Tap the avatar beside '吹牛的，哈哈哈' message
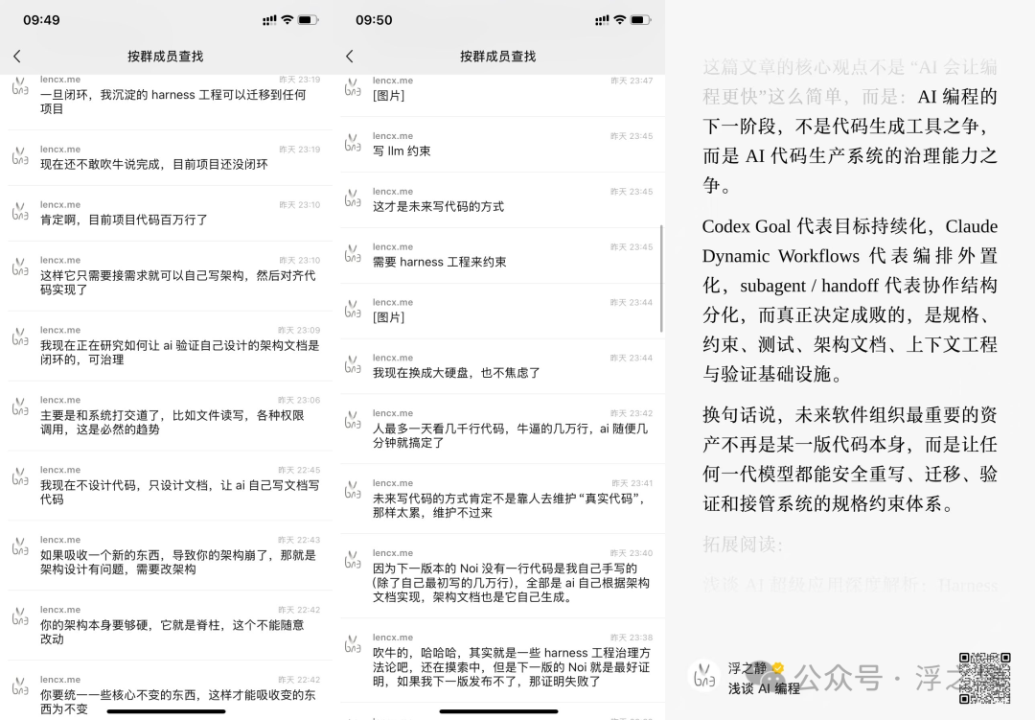This screenshot has height=720, width=1035. coord(353,644)
